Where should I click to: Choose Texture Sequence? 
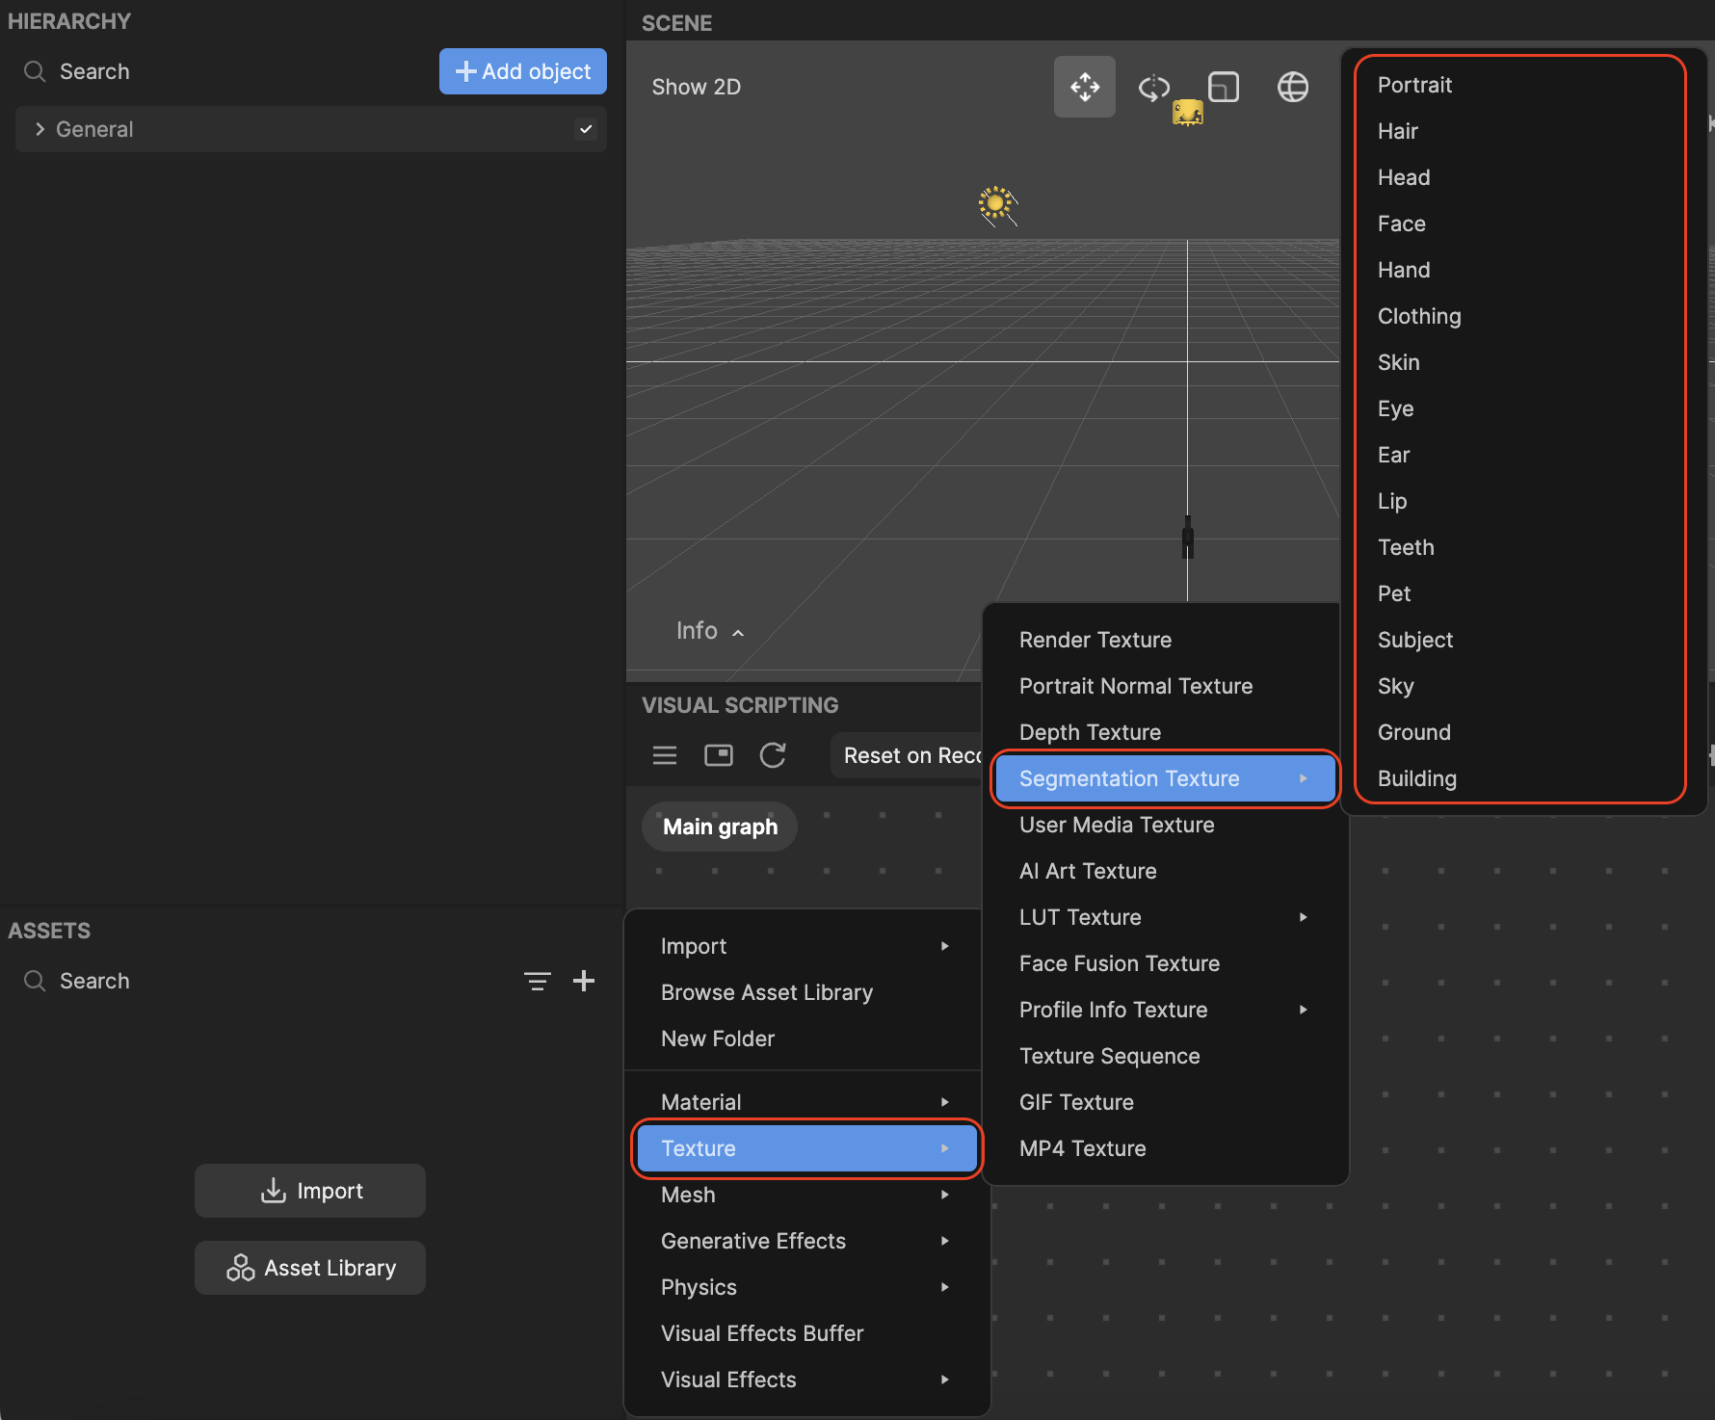point(1165,1056)
